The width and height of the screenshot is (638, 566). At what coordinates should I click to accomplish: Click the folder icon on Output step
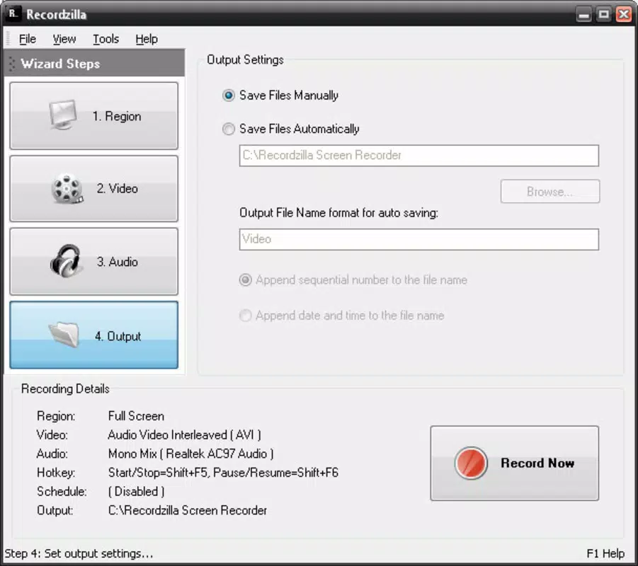coord(64,335)
